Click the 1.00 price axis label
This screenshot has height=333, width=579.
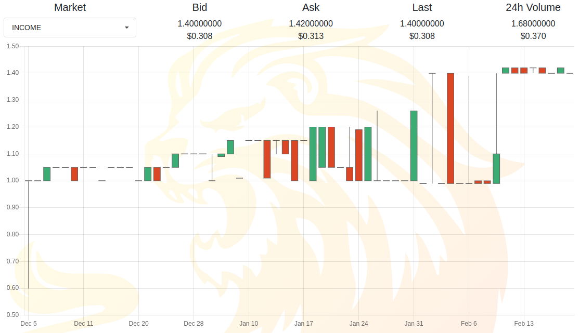12,180
